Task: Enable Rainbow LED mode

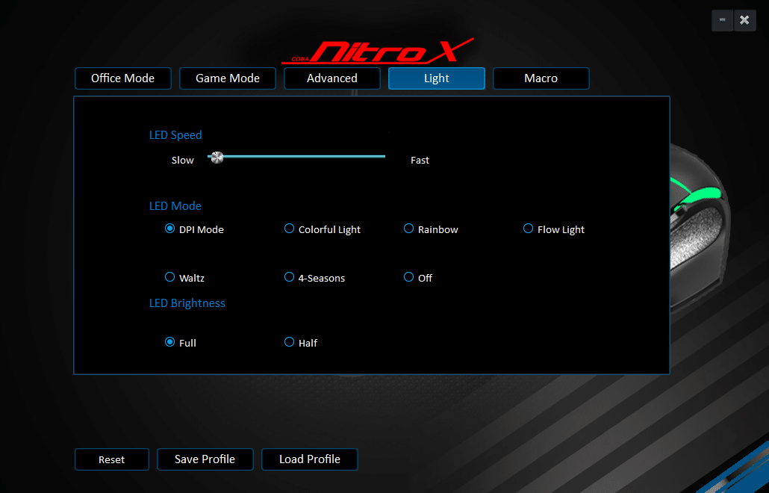Action: click(409, 229)
